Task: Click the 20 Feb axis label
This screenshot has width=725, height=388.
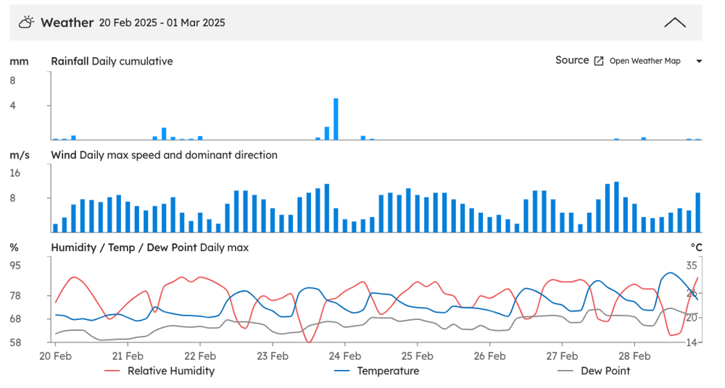Action: pyautogui.click(x=55, y=356)
